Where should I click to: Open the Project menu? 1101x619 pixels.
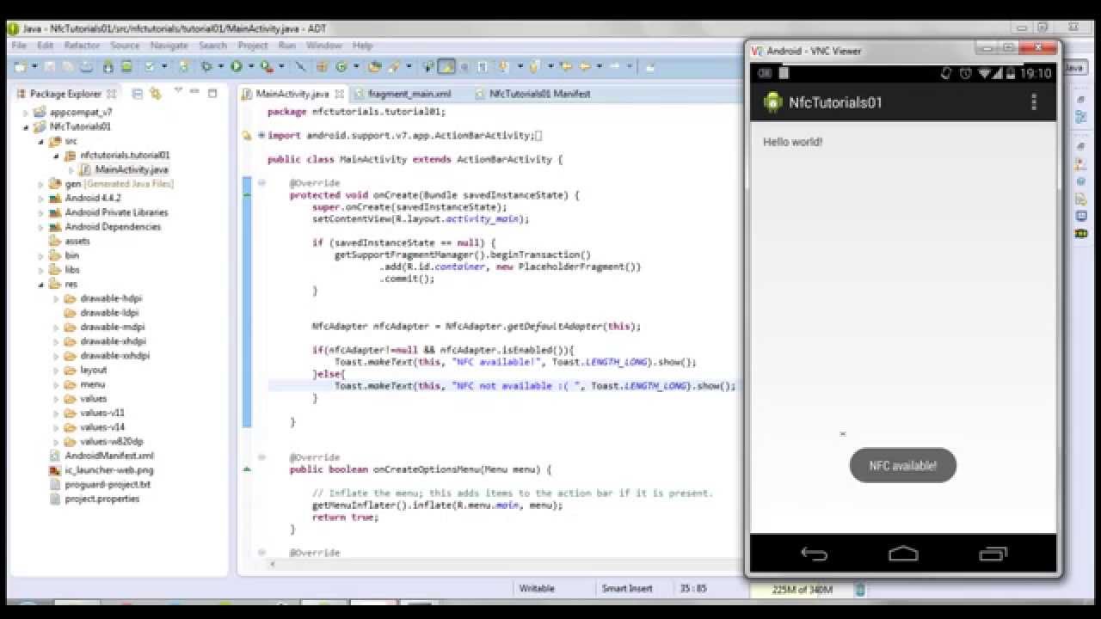click(253, 46)
